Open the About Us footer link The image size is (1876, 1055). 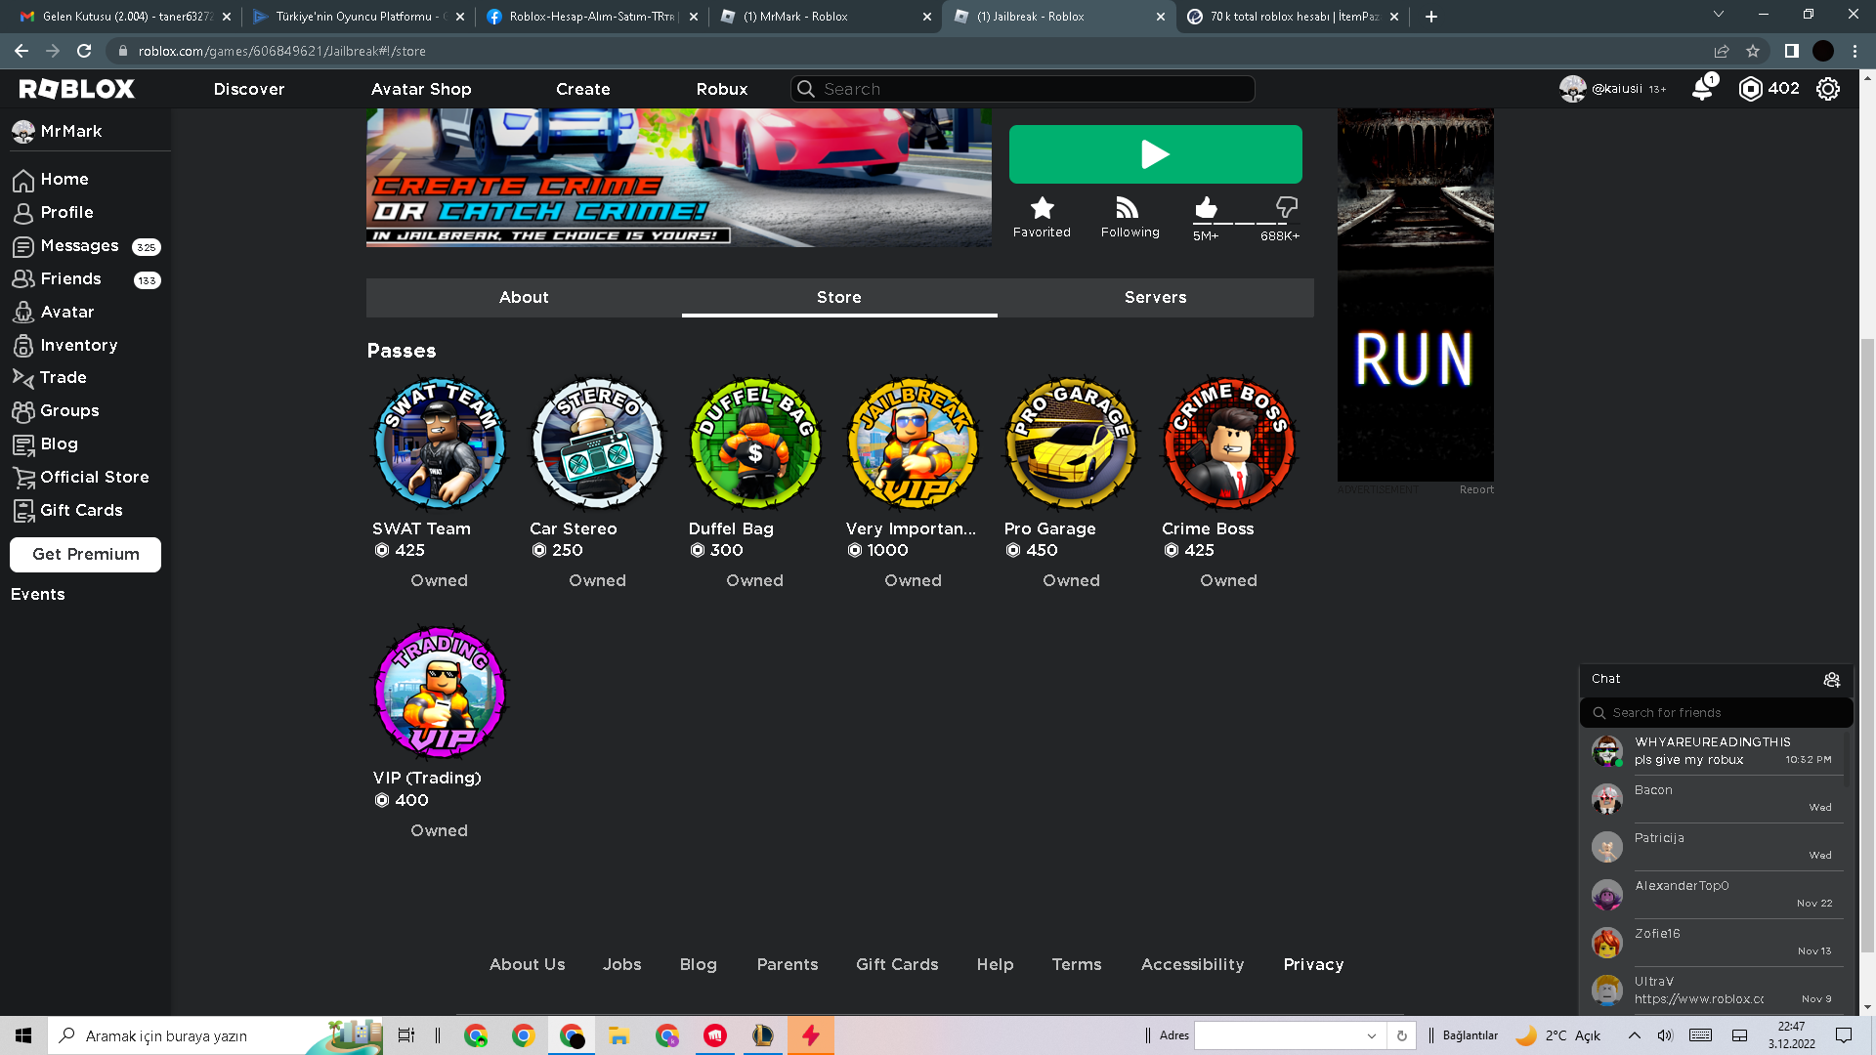527,965
